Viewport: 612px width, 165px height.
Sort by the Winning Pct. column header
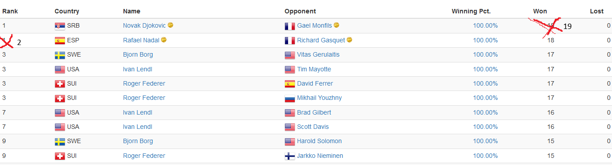click(x=475, y=11)
